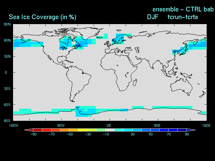Click the 'Sea Ice Coverage (in %)' title
The width and height of the screenshot is (215, 161).
tap(42, 17)
